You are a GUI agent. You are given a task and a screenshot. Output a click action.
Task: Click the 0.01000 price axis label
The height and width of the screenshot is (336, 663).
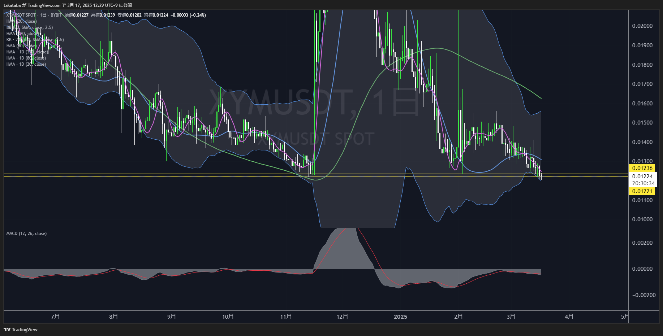(642, 219)
